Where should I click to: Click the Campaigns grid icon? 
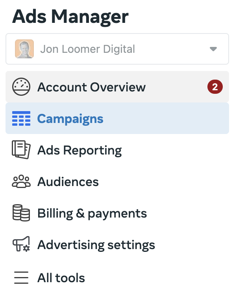point(21,119)
